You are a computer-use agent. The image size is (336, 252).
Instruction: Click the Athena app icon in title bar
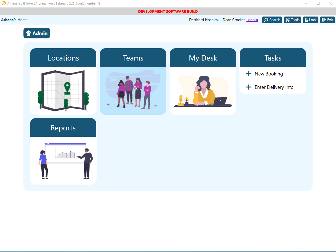pyautogui.click(x=4, y=3)
